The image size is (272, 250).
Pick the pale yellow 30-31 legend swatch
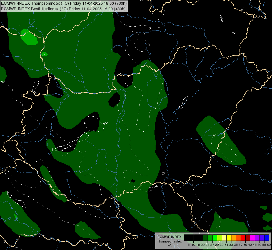tap(224, 237)
